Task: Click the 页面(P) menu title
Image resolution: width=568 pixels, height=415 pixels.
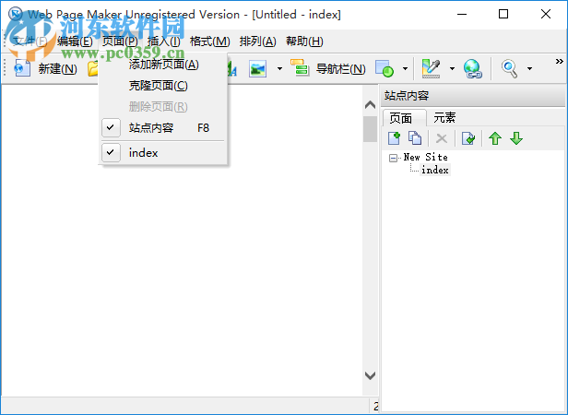Action: pyautogui.click(x=120, y=41)
